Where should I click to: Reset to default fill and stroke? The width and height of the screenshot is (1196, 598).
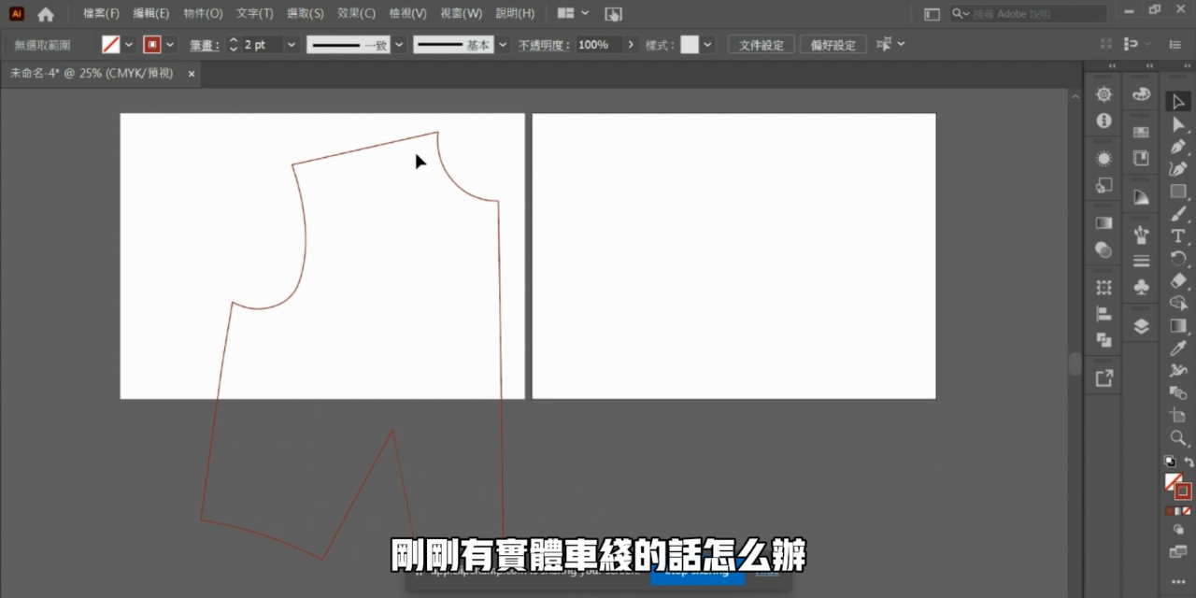1169,463
